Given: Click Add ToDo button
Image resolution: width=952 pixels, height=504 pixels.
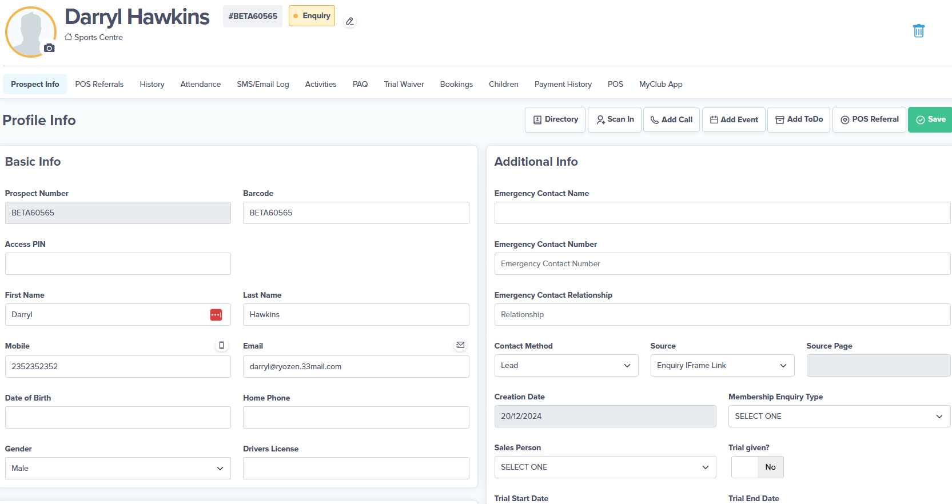Looking at the screenshot, I should pos(799,119).
